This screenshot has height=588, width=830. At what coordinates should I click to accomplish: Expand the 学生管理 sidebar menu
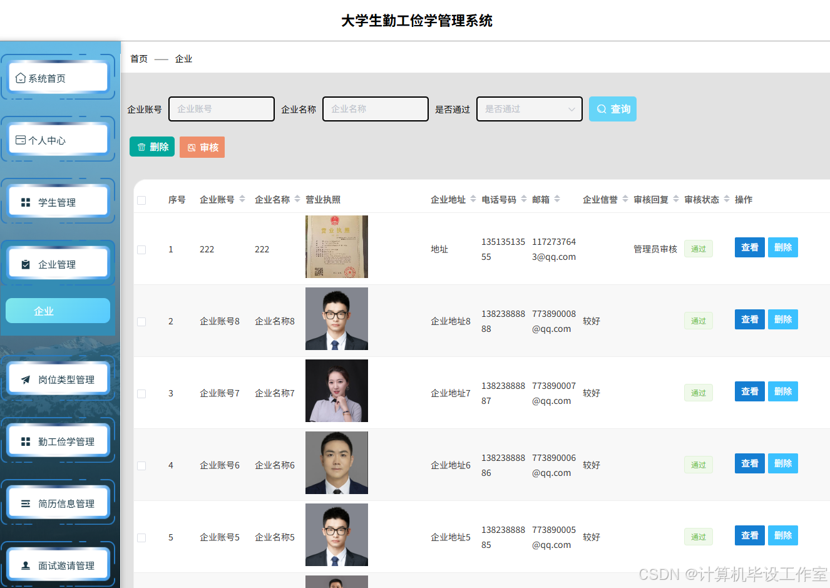click(58, 202)
